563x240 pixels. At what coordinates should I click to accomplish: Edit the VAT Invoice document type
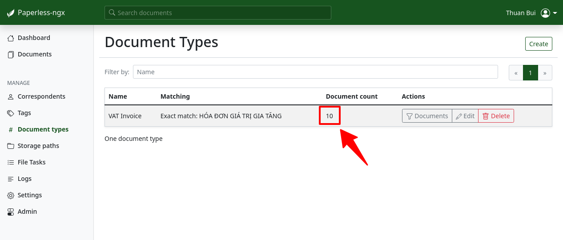point(465,116)
